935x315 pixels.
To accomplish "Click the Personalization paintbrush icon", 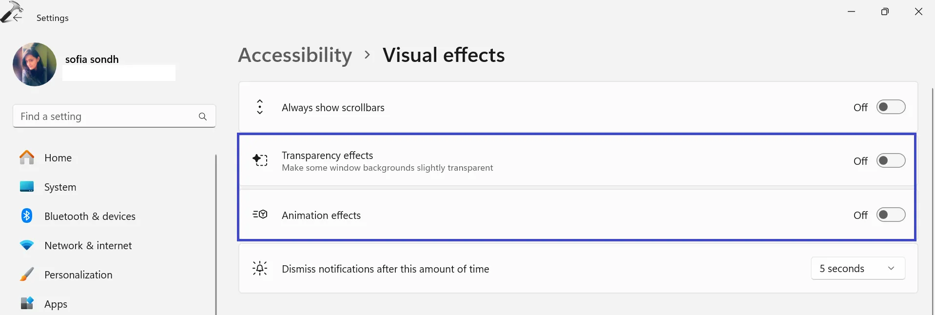I will coord(27,275).
